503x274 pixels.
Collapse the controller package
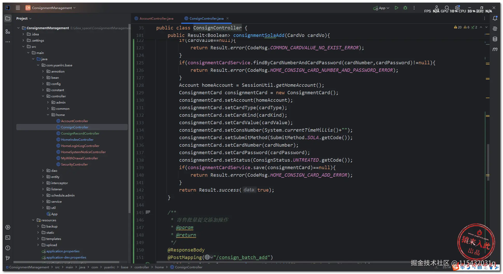click(43, 96)
